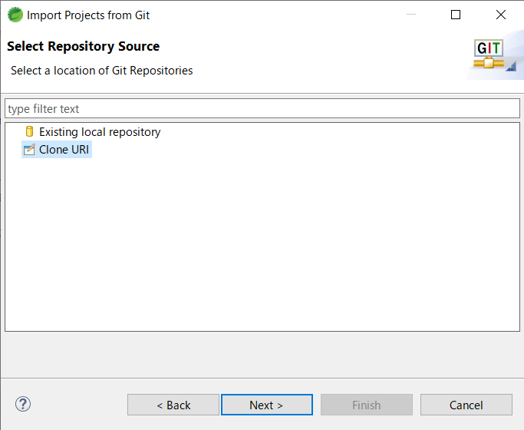
Task: Minimize the Import Projects dialog
Action: click(x=410, y=15)
